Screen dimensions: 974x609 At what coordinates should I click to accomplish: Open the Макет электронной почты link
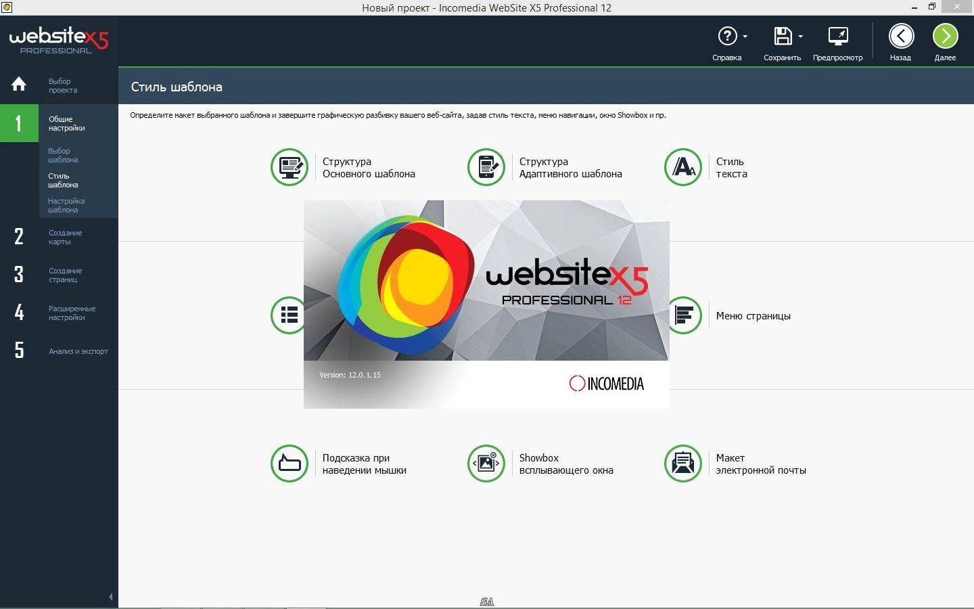(x=761, y=464)
